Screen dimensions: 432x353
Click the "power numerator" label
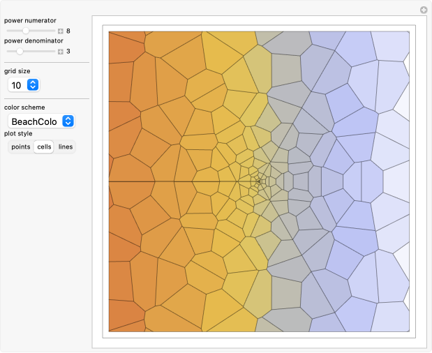[30, 20]
